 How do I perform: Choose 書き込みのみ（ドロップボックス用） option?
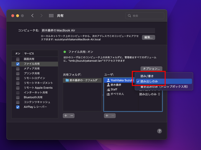(164, 87)
